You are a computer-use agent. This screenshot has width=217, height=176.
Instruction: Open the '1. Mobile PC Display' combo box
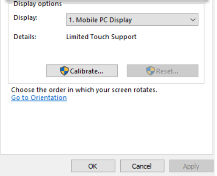click(132, 20)
